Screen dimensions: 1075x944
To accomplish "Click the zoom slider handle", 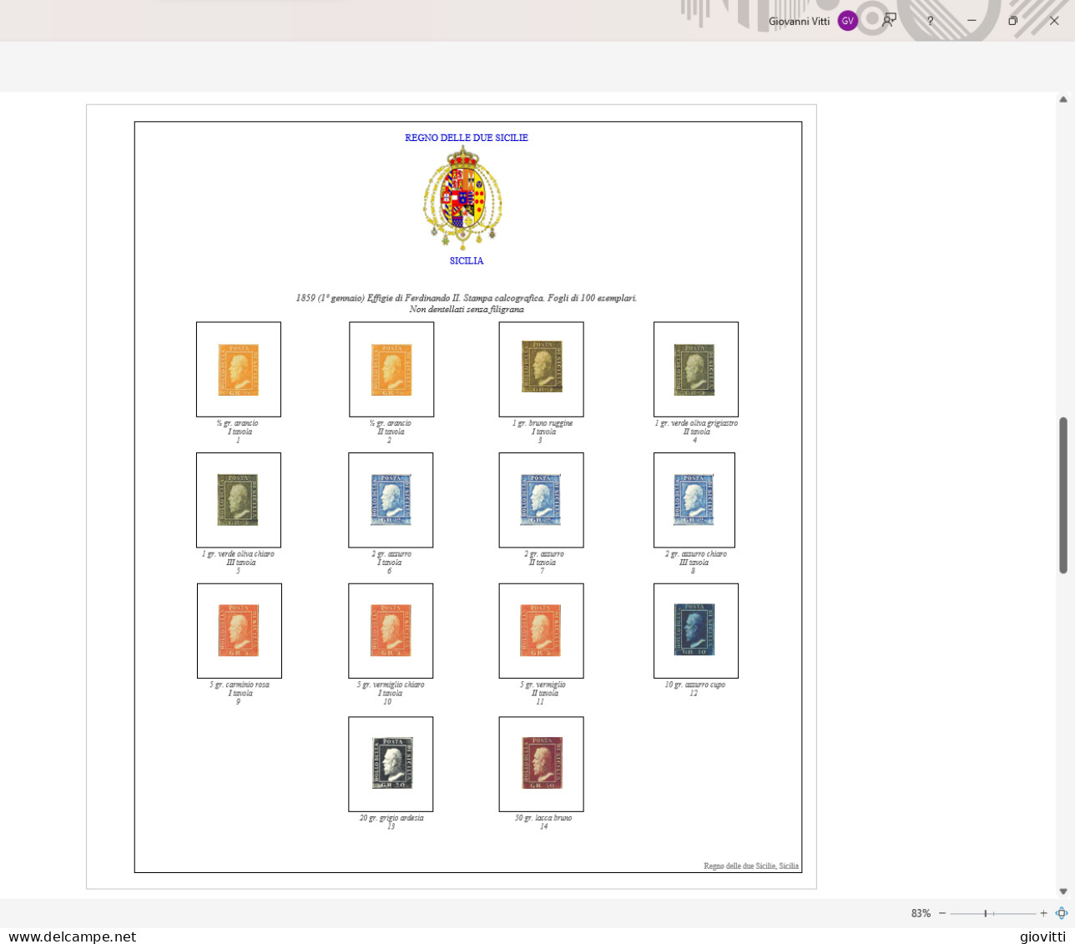I will [x=985, y=913].
